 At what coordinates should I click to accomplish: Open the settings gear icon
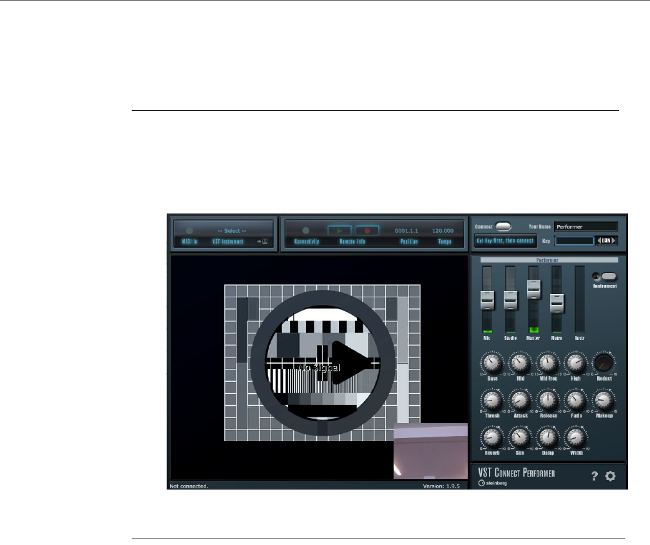click(x=610, y=476)
